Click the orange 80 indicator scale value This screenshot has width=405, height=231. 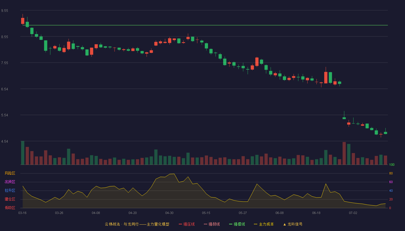pyautogui.click(x=391, y=173)
